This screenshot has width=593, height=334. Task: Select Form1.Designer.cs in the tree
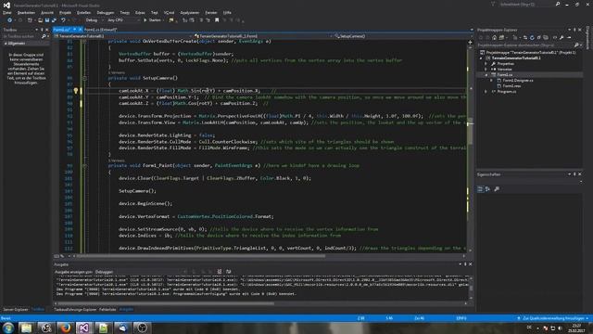point(518,81)
